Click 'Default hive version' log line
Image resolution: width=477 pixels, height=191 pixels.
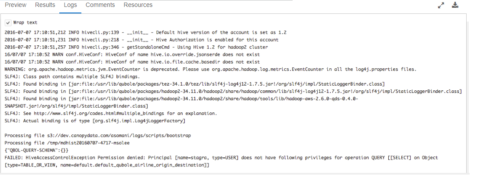coord(145,32)
